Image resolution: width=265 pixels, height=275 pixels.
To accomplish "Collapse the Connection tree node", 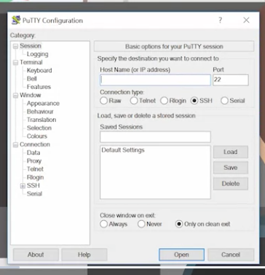I will tap(15, 145).
